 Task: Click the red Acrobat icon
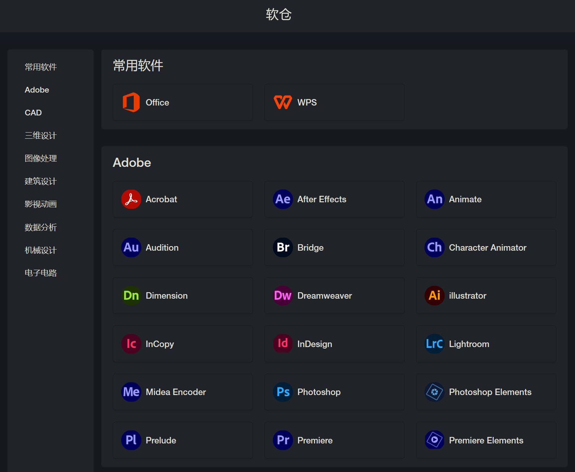coord(131,199)
